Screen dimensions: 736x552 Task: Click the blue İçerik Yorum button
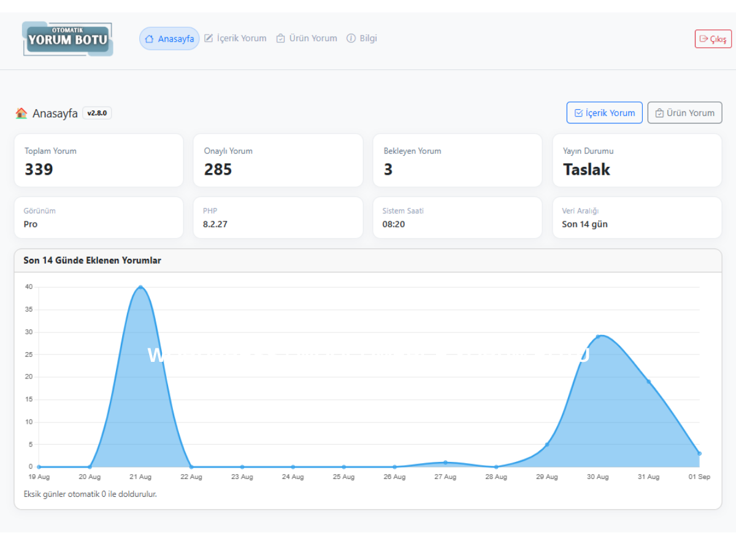pos(605,113)
